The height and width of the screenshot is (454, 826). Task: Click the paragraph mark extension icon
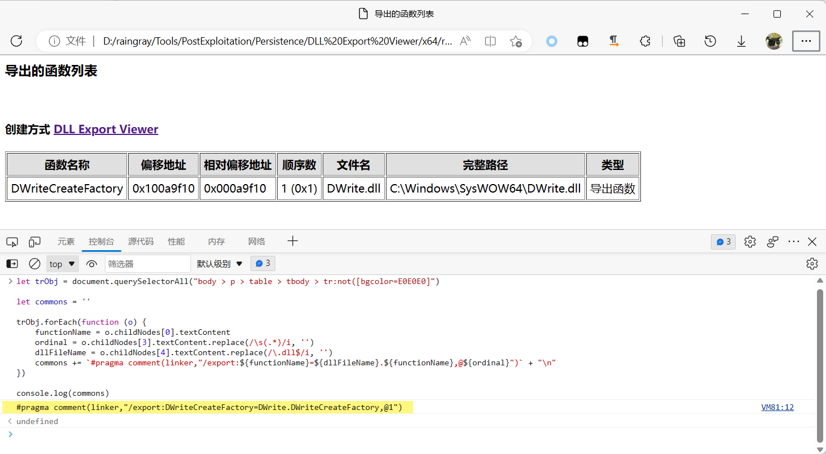614,41
